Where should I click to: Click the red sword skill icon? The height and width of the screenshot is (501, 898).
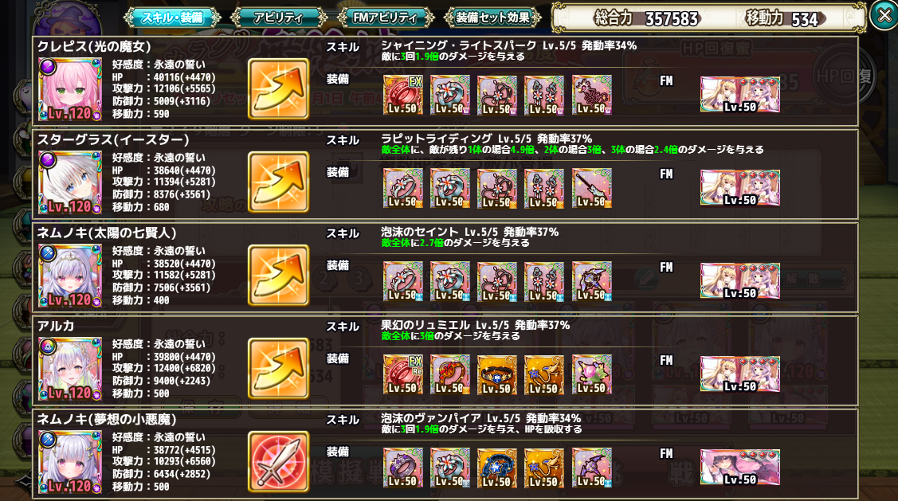(x=278, y=461)
